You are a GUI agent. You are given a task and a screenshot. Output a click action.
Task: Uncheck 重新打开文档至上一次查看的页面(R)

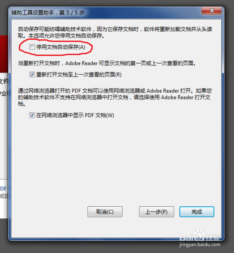(x=32, y=74)
